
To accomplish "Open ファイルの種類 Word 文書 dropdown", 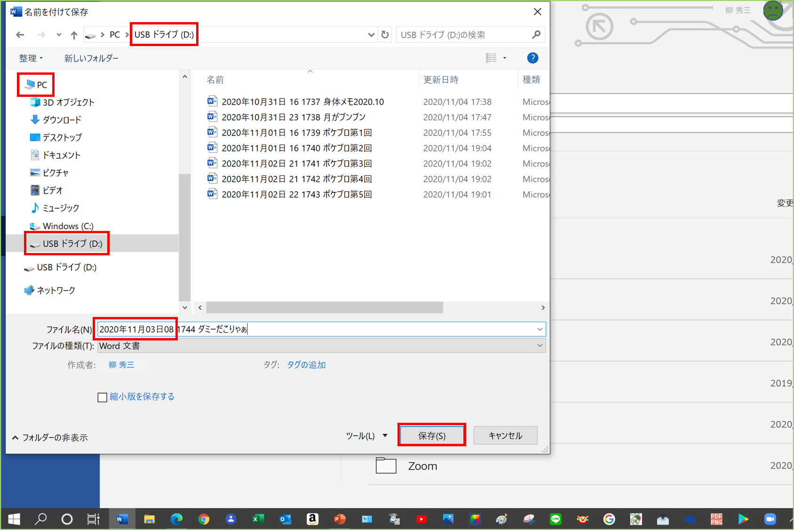I will (322, 346).
